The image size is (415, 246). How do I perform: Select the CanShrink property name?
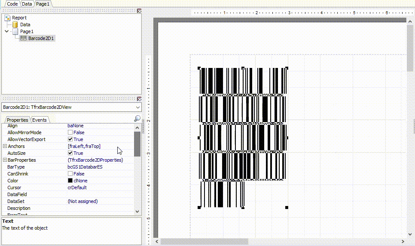(18, 174)
